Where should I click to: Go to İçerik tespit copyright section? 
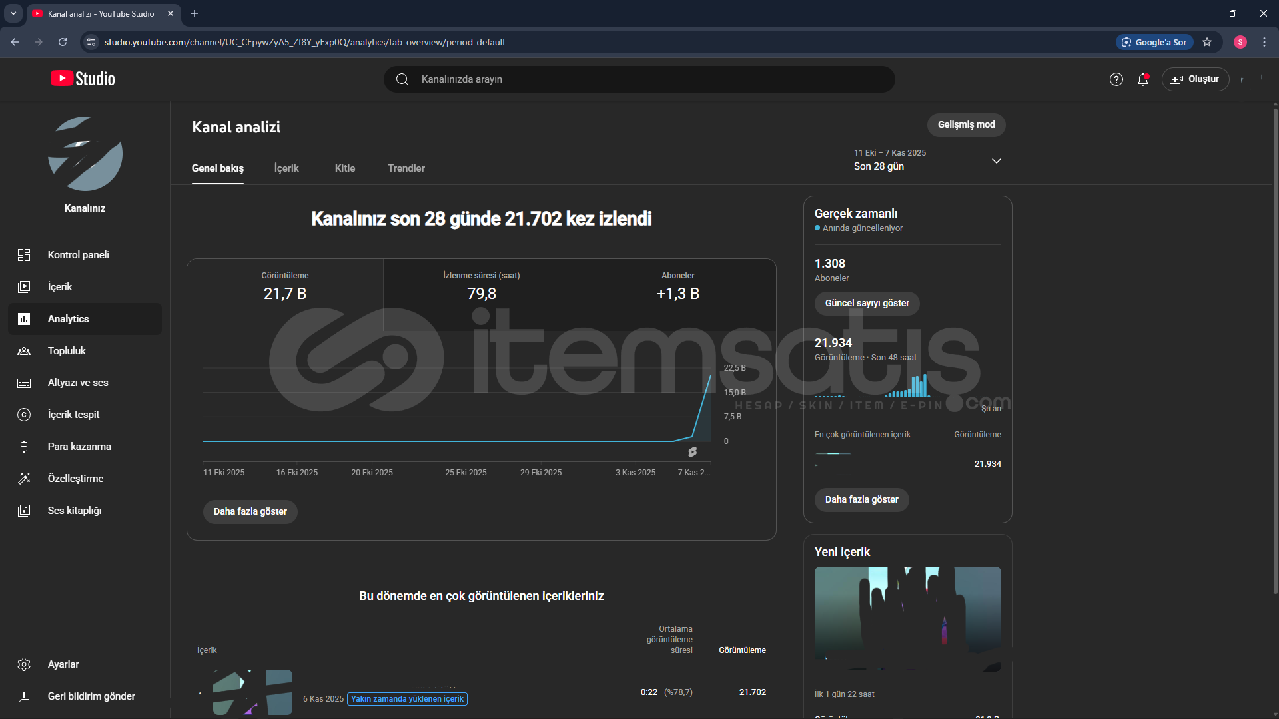[x=73, y=415]
